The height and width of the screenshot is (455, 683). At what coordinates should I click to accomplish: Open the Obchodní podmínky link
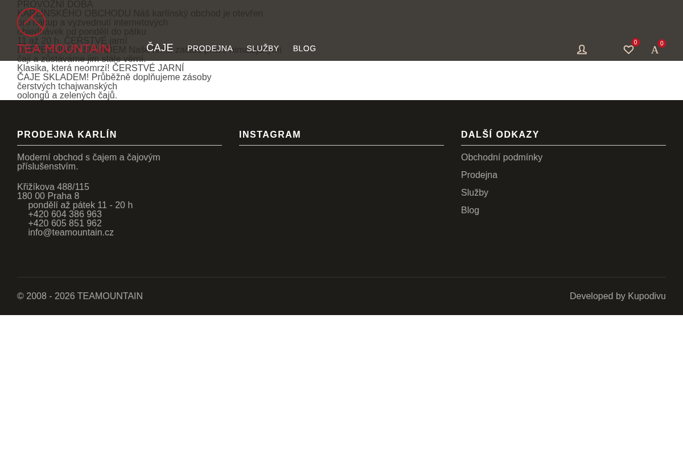click(x=501, y=157)
